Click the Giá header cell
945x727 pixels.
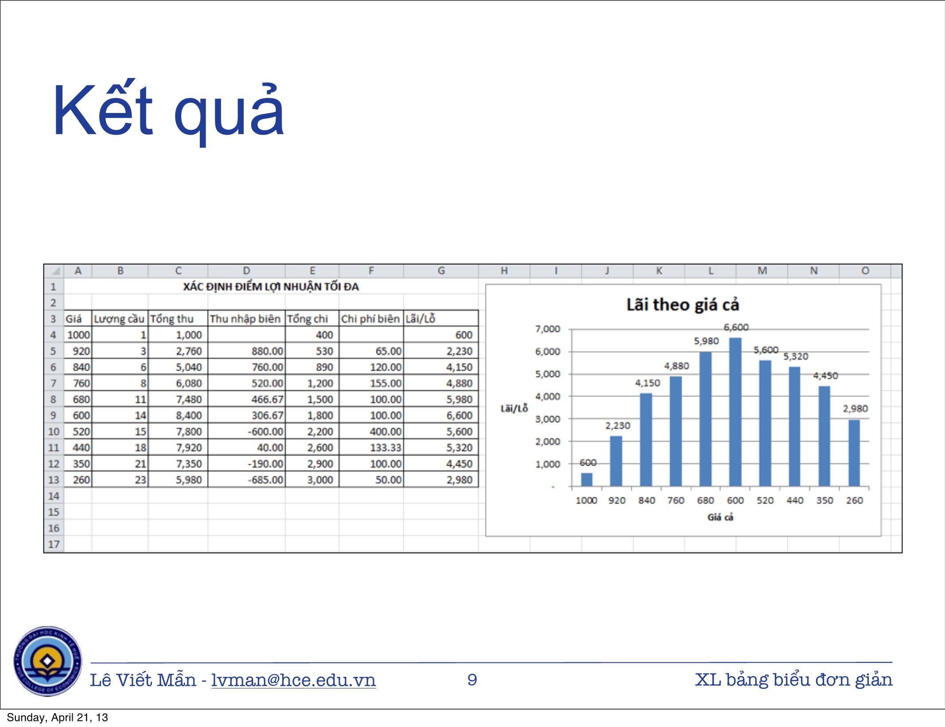(78, 319)
